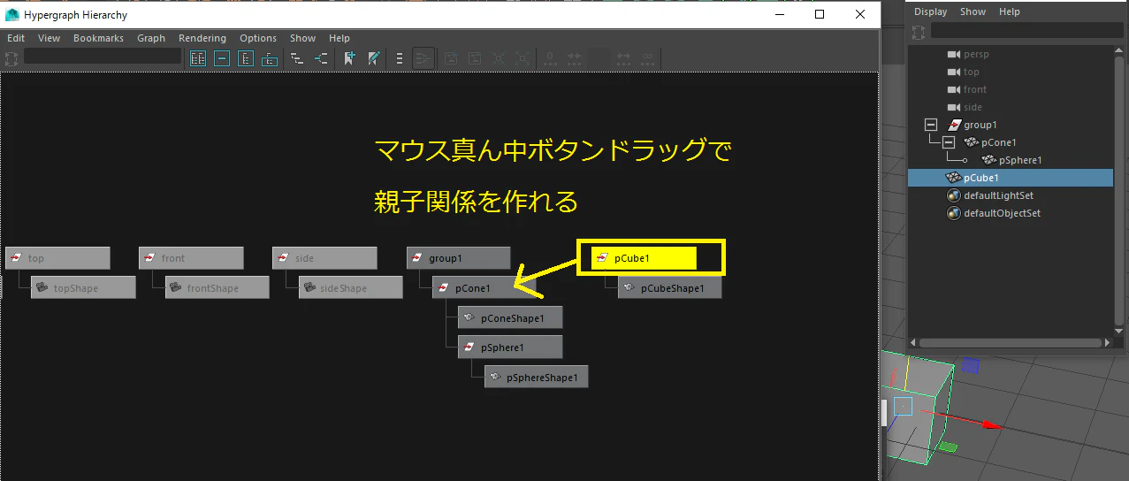Open the Outliner Display menu
This screenshot has width=1129, height=481.
pos(930,11)
